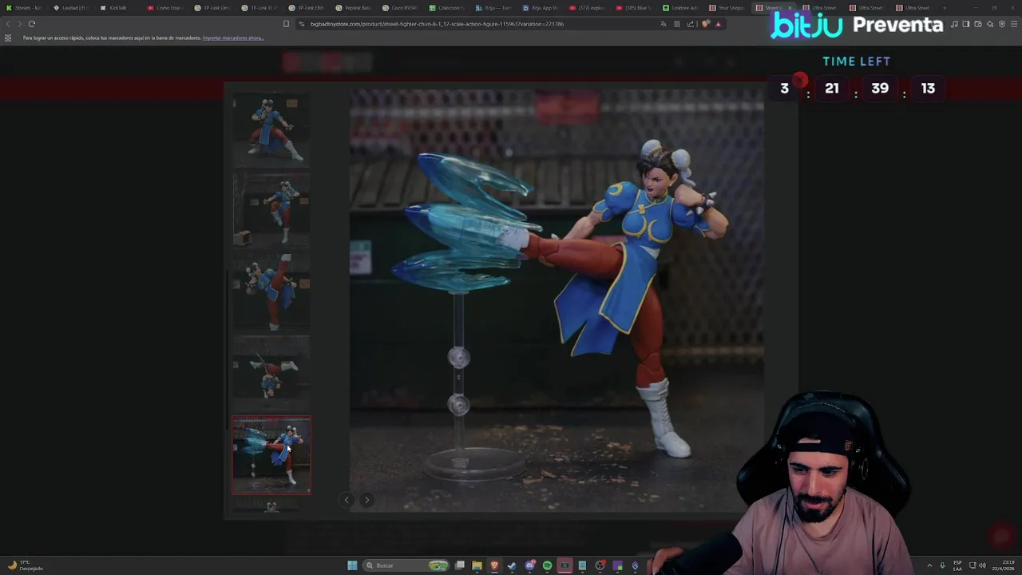The height and width of the screenshot is (575, 1022).
Task: Show hidden system tray icons chevron
Action: (x=929, y=565)
